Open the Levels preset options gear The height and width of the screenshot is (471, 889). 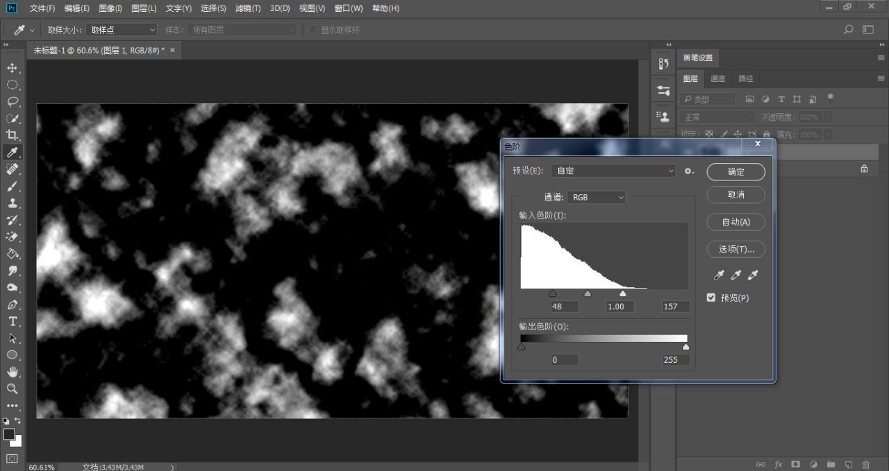[x=688, y=171]
